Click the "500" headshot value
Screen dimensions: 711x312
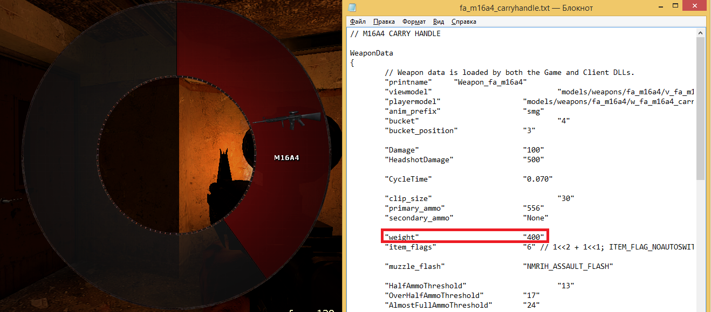click(x=534, y=160)
